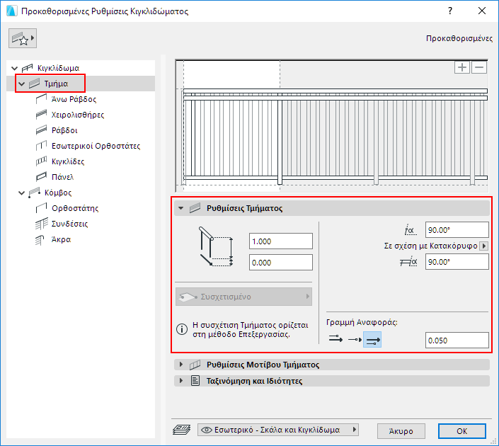Click the Ράβδοι rails icon
Screen dimensions: 499x446
pyautogui.click(x=41, y=130)
